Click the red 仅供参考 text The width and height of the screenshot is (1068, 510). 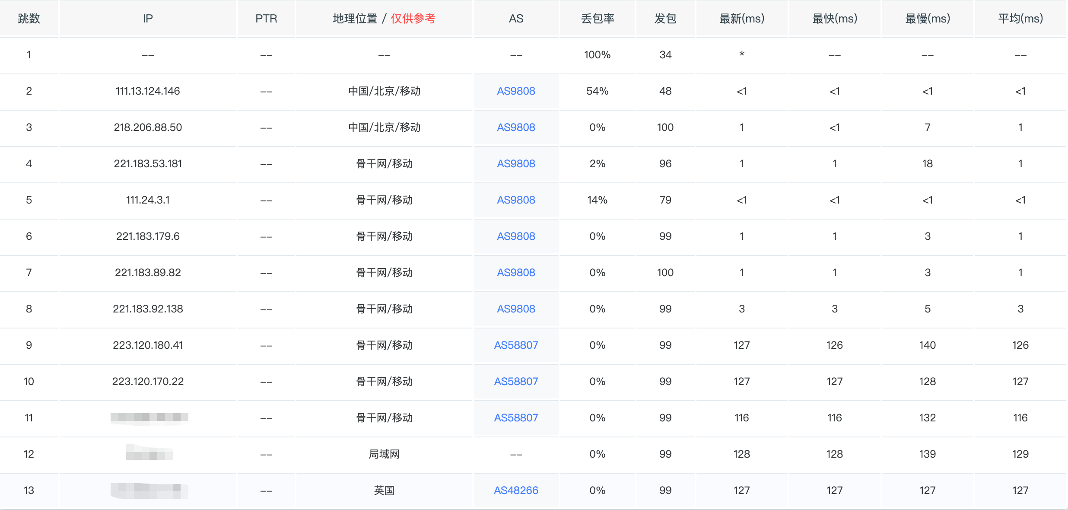pos(413,19)
